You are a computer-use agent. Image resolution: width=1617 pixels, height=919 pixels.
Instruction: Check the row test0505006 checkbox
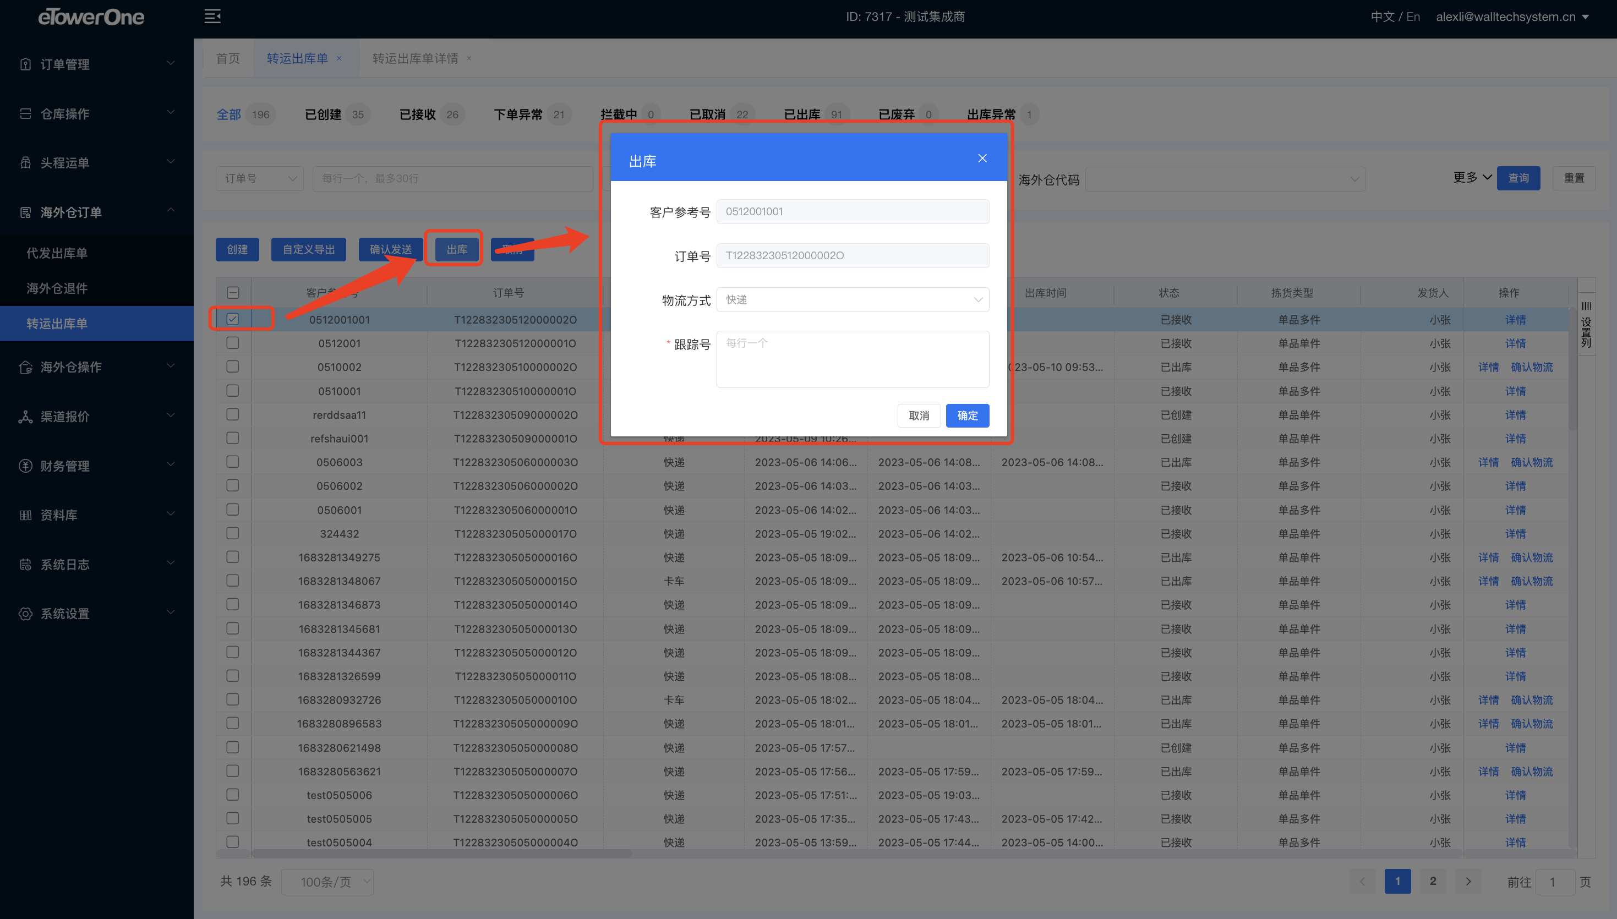coord(233,795)
